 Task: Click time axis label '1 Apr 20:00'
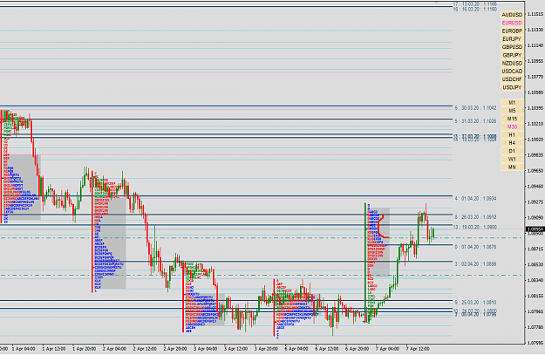84,348
